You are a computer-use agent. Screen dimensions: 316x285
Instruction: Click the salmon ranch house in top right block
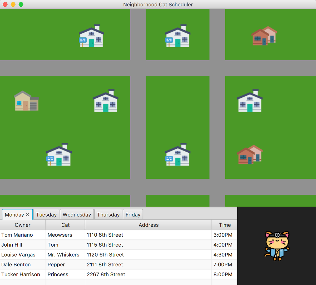pyautogui.click(x=264, y=36)
